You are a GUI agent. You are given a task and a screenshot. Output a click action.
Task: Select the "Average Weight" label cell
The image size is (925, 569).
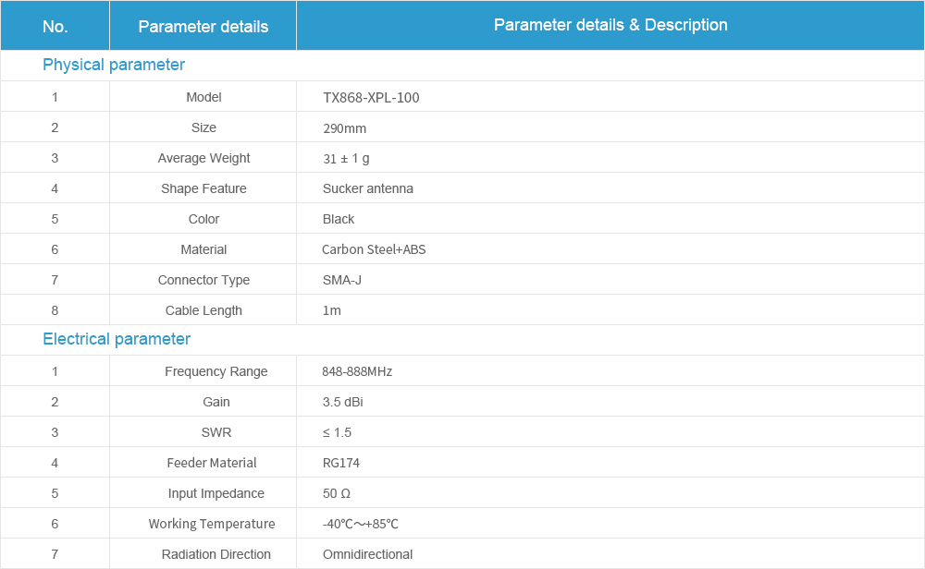pyautogui.click(x=203, y=158)
